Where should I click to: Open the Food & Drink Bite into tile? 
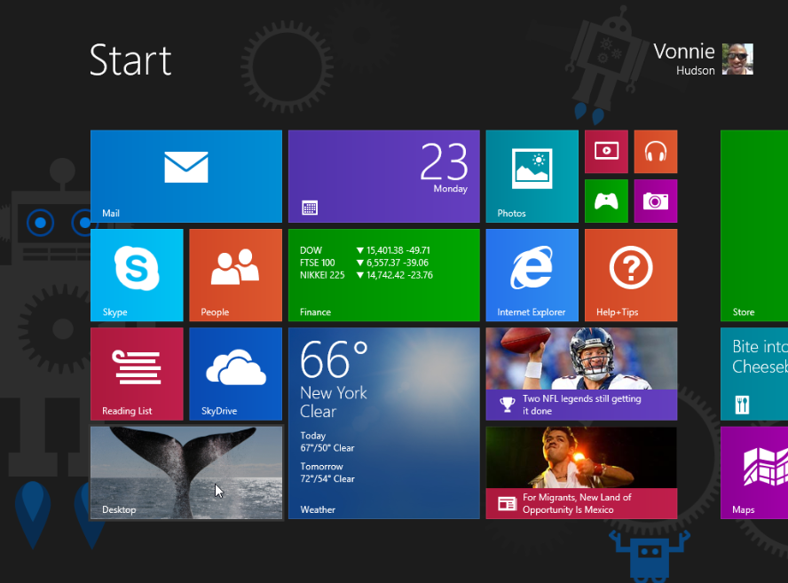click(753, 374)
